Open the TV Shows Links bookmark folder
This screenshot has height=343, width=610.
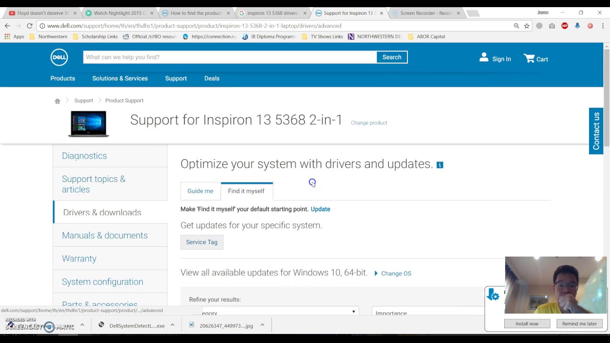323,36
